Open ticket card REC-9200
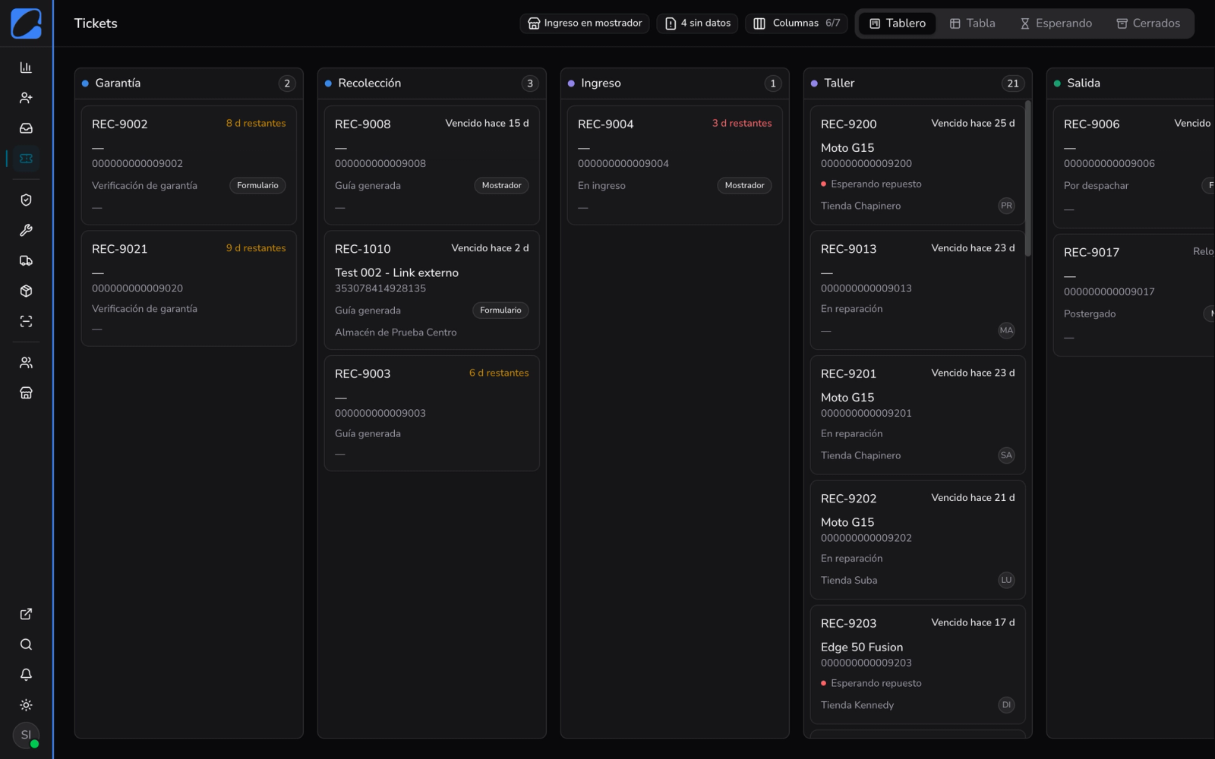1215x759 pixels. [x=918, y=165]
